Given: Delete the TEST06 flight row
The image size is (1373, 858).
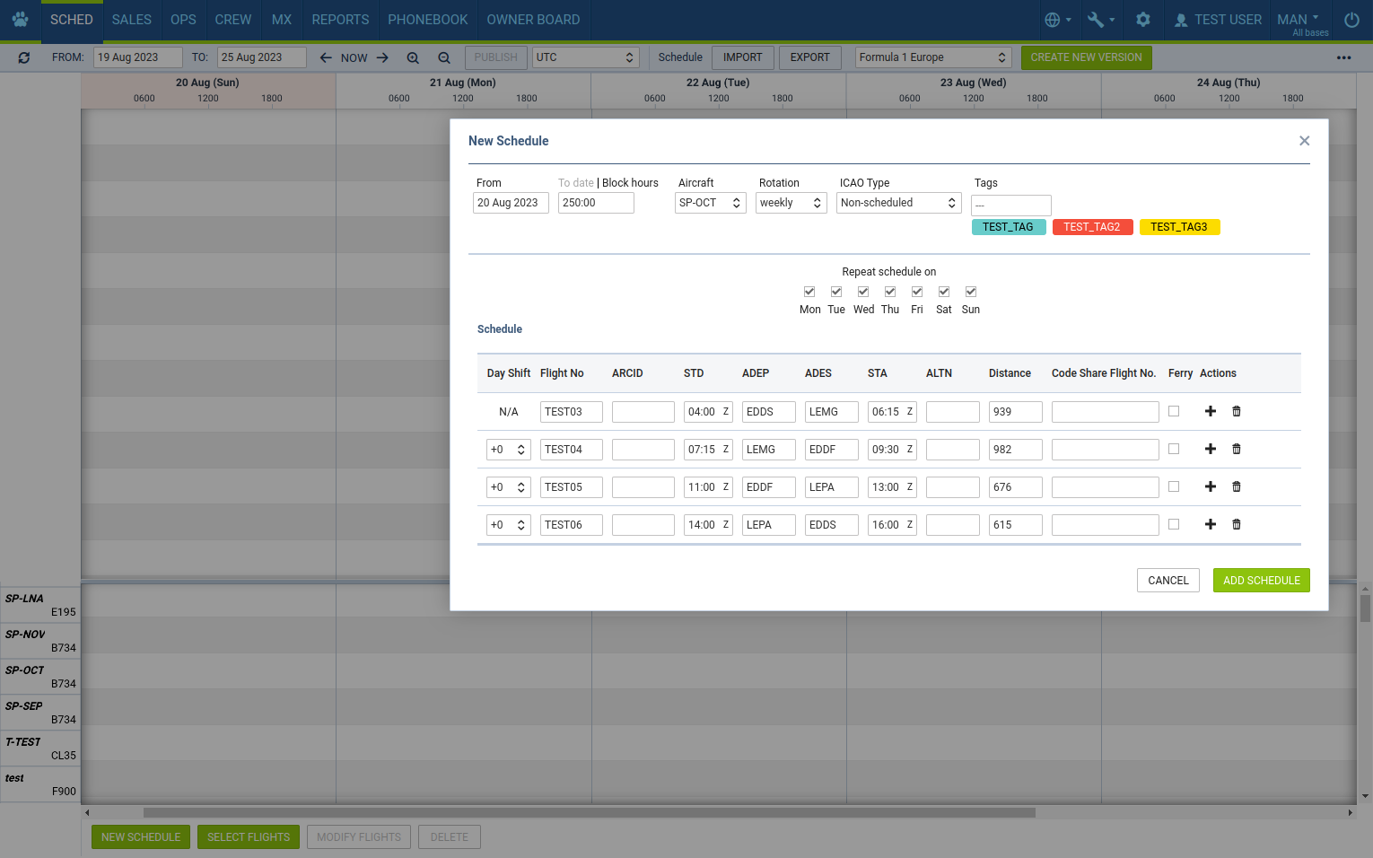Looking at the screenshot, I should (x=1236, y=524).
